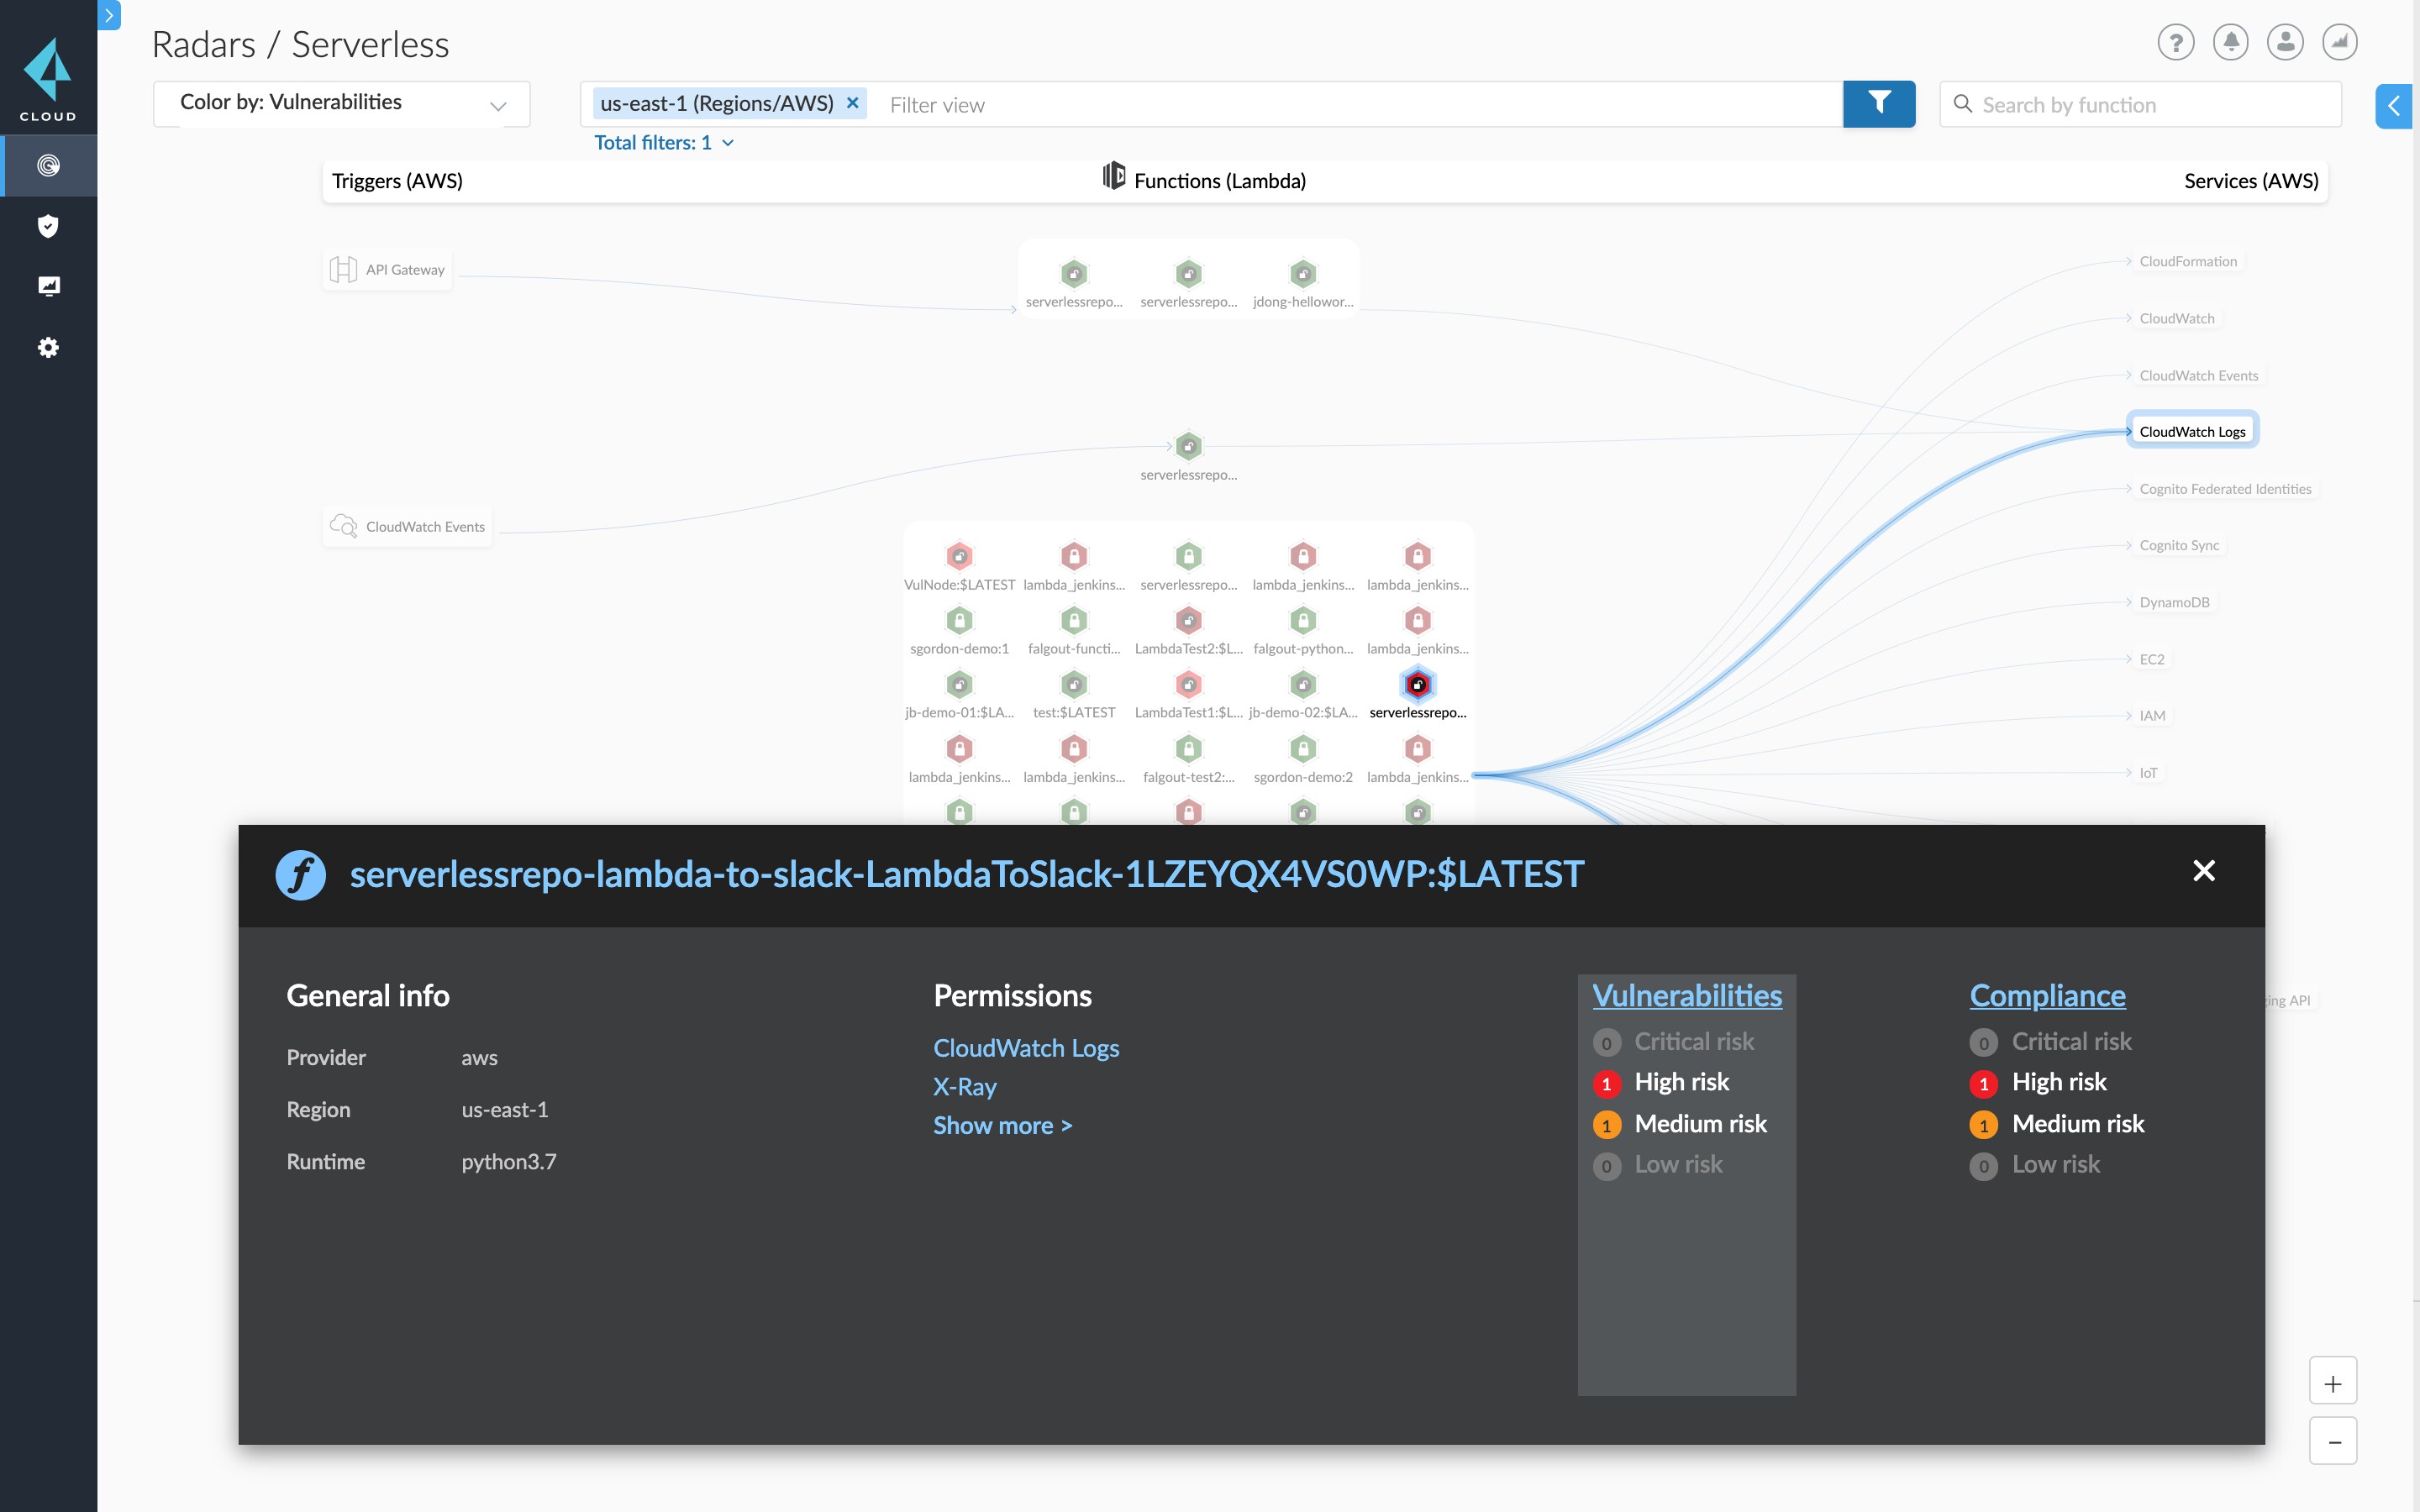Switch to the Compliance section in details panel
The height and width of the screenshot is (1512, 2420).
2047,995
